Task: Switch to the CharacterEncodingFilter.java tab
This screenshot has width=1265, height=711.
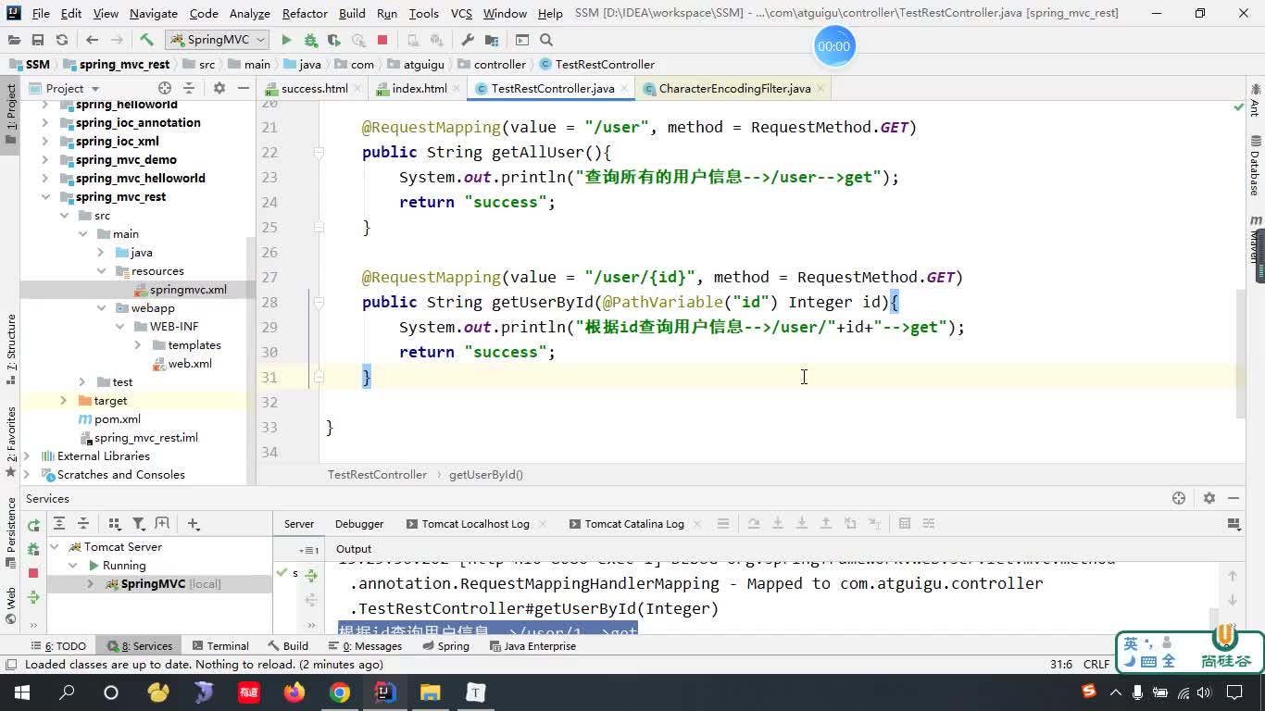Action: click(734, 88)
